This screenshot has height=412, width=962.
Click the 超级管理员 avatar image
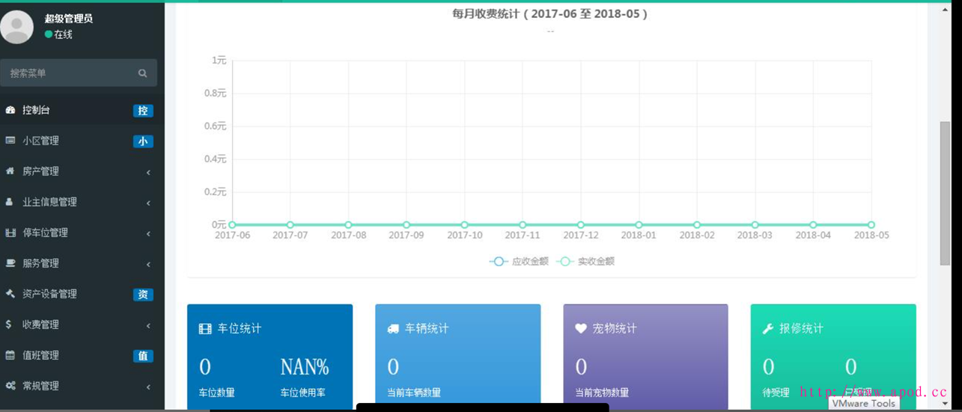click(16, 27)
